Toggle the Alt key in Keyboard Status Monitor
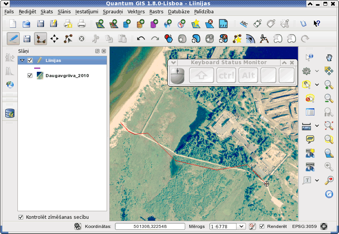 click(x=248, y=75)
